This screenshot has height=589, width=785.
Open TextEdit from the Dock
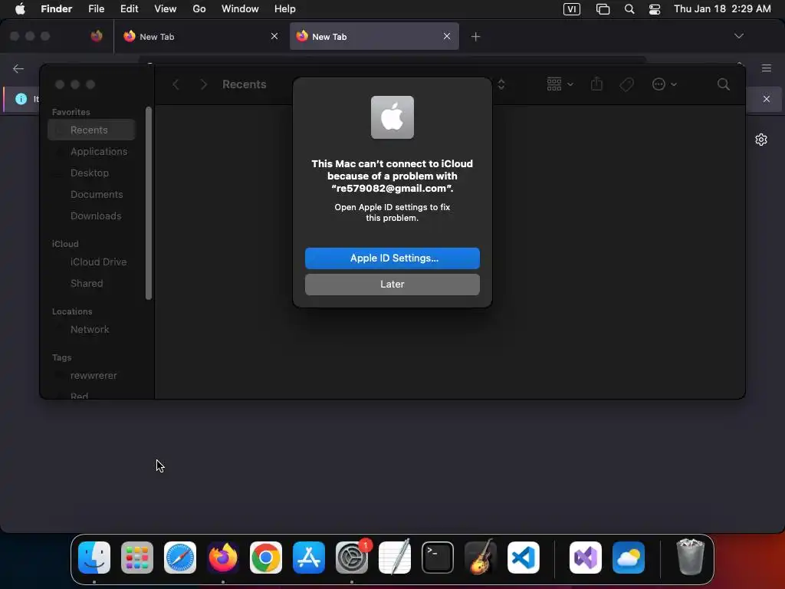pos(395,558)
